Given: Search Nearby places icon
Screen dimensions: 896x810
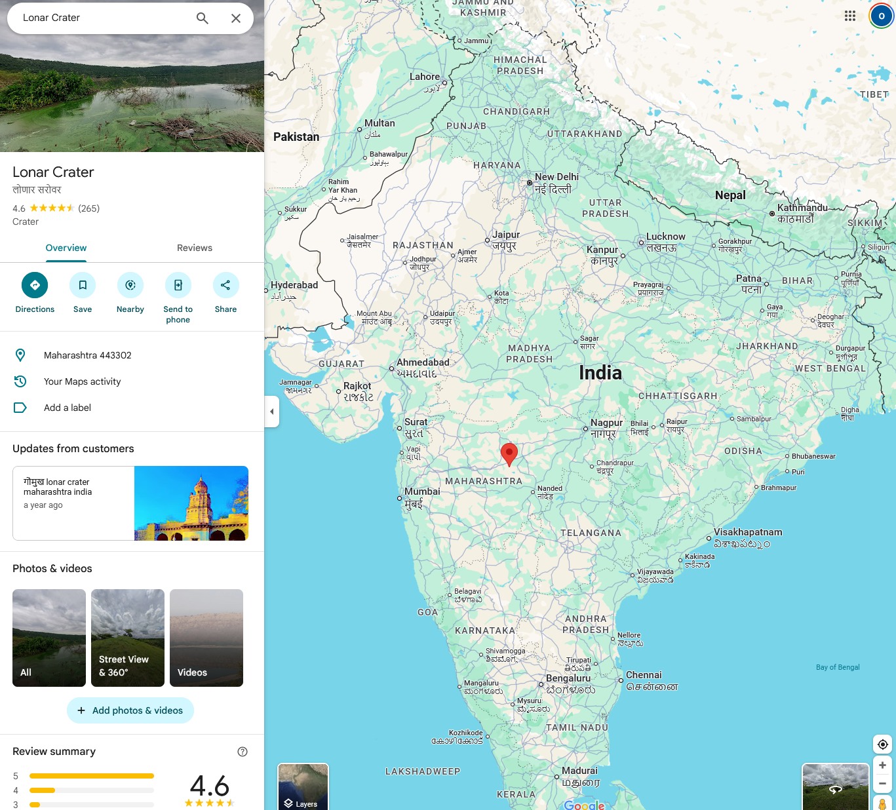Looking at the screenshot, I should pos(130,285).
